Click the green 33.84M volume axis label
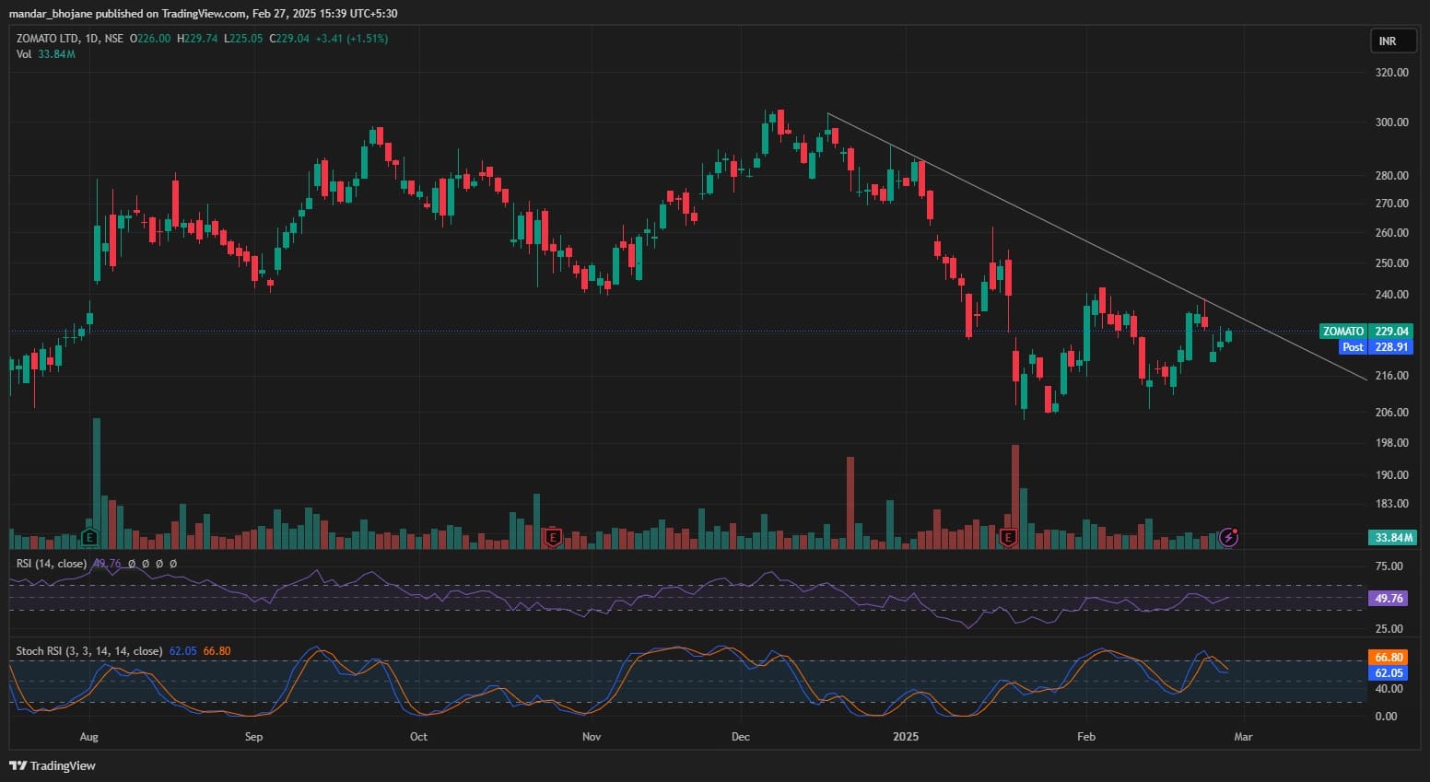This screenshot has height=782, width=1430. pyautogui.click(x=1393, y=538)
